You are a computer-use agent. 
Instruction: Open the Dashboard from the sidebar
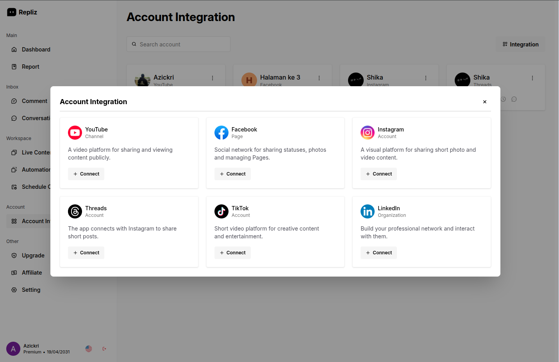click(x=36, y=49)
